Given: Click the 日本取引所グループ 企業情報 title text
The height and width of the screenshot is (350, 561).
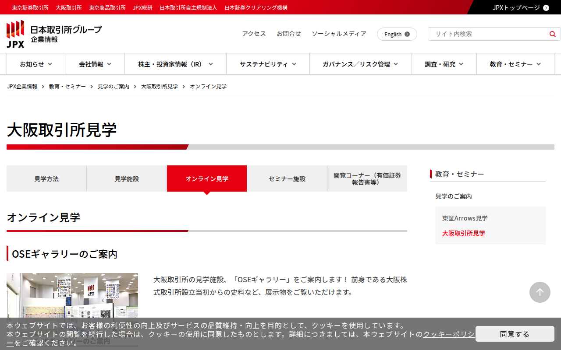Looking at the screenshot, I should point(66,34).
